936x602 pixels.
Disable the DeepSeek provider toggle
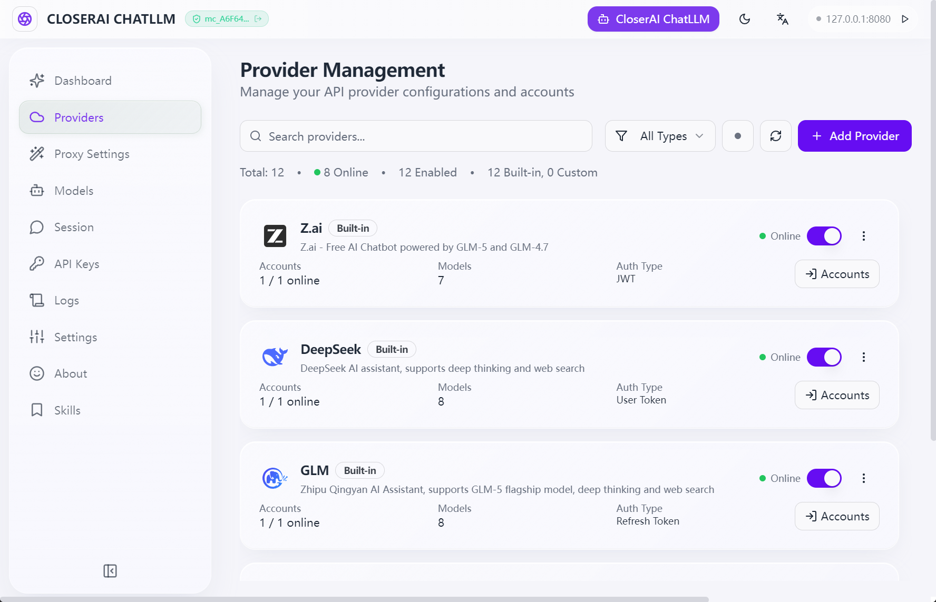click(824, 357)
